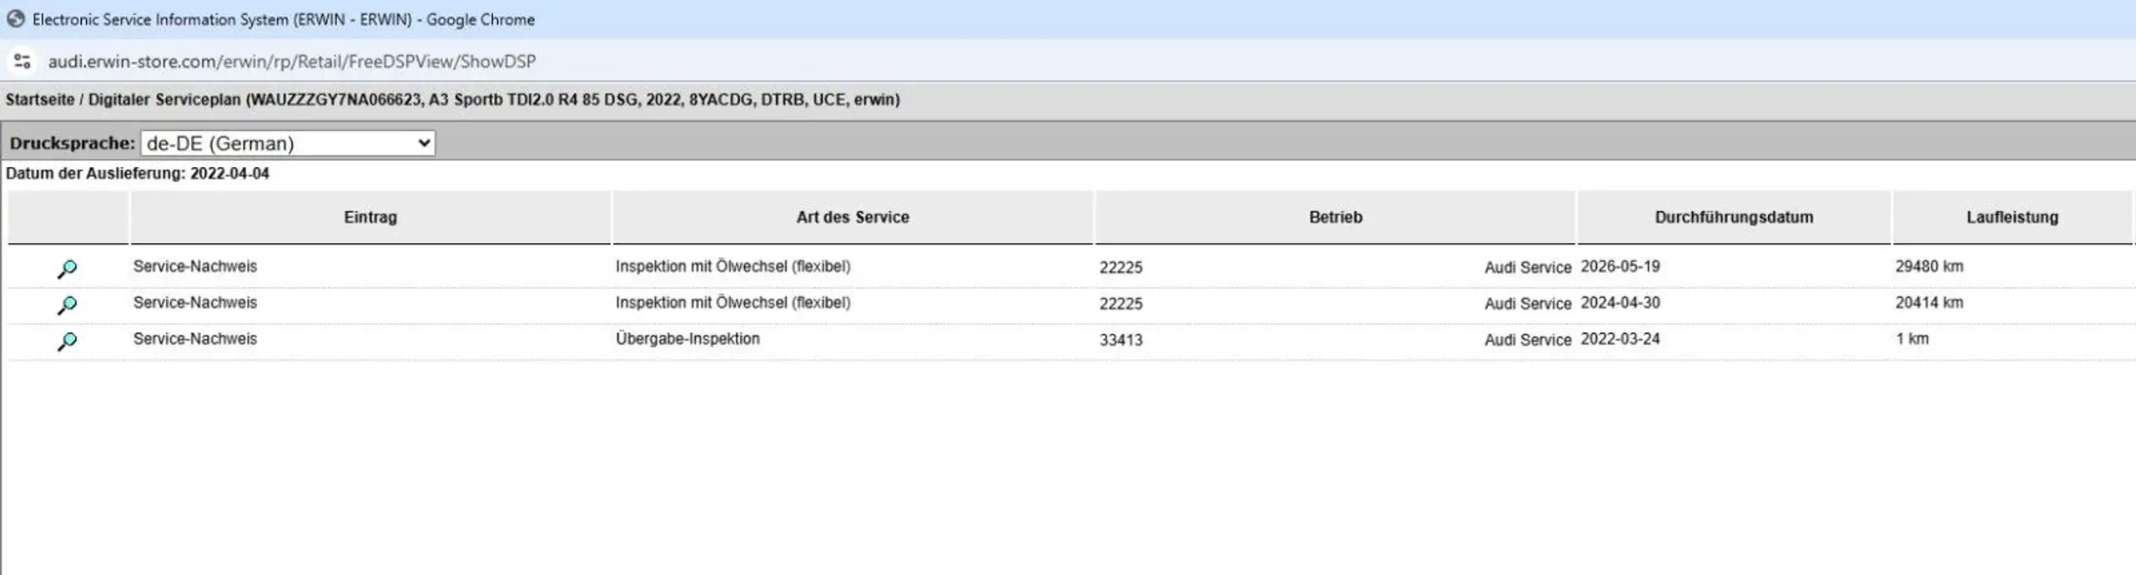Viewport: 2136px width, 575px height.
Task: Open the Drucksprache language dropdown
Action: coord(288,143)
